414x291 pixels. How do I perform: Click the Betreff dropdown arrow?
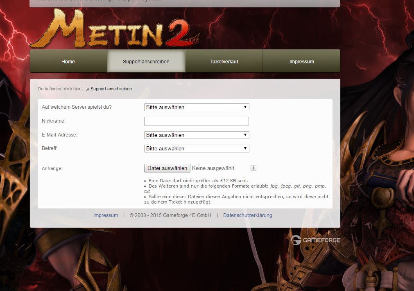click(245, 148)
